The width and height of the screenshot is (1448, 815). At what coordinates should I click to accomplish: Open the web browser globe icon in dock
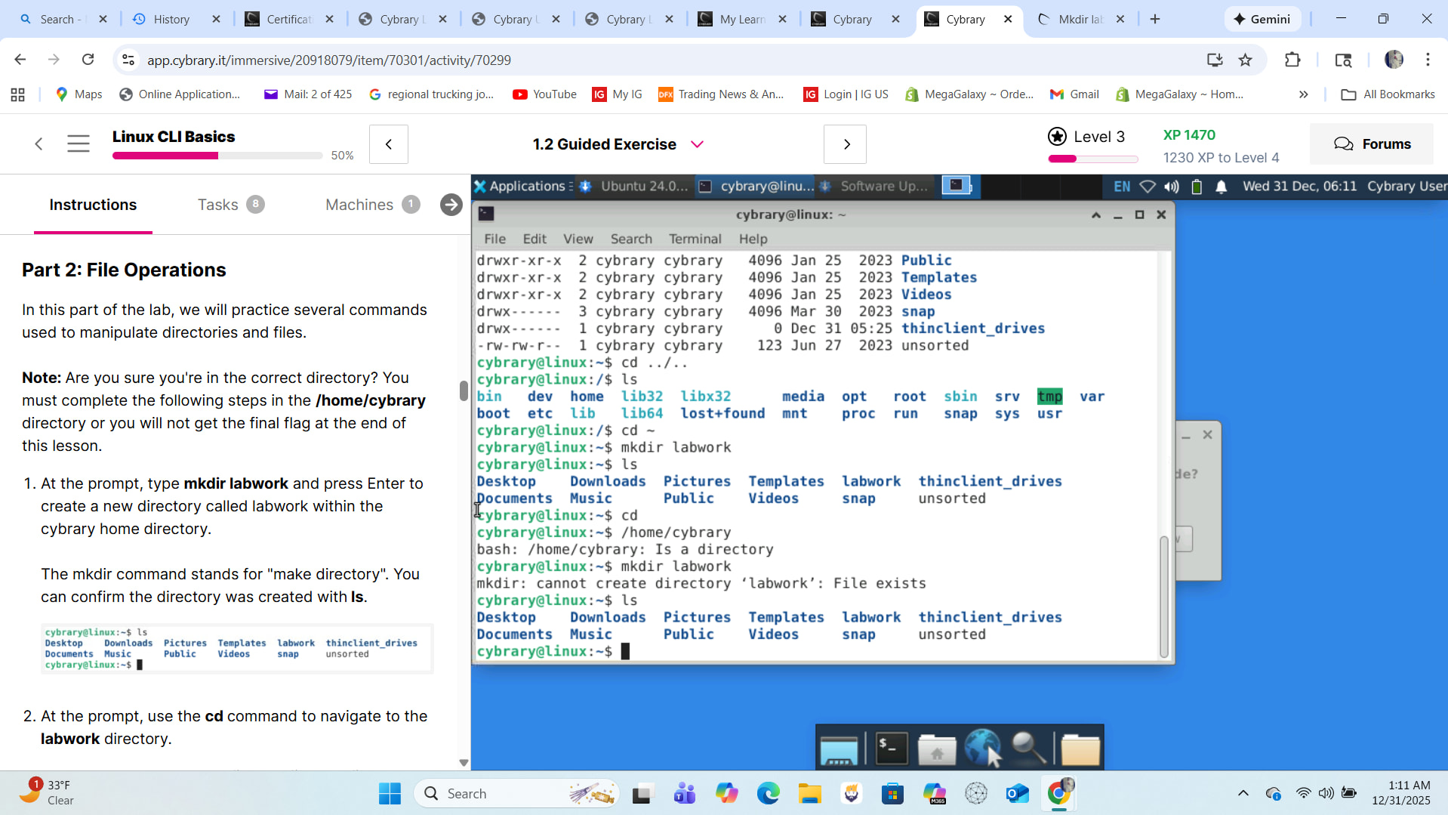[x=982, y=749]
